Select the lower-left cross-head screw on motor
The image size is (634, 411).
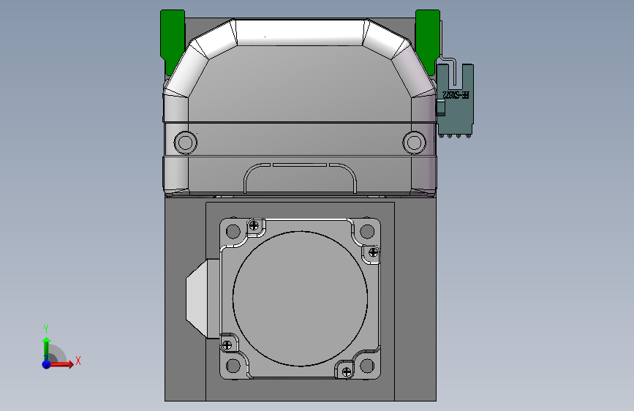227,345
